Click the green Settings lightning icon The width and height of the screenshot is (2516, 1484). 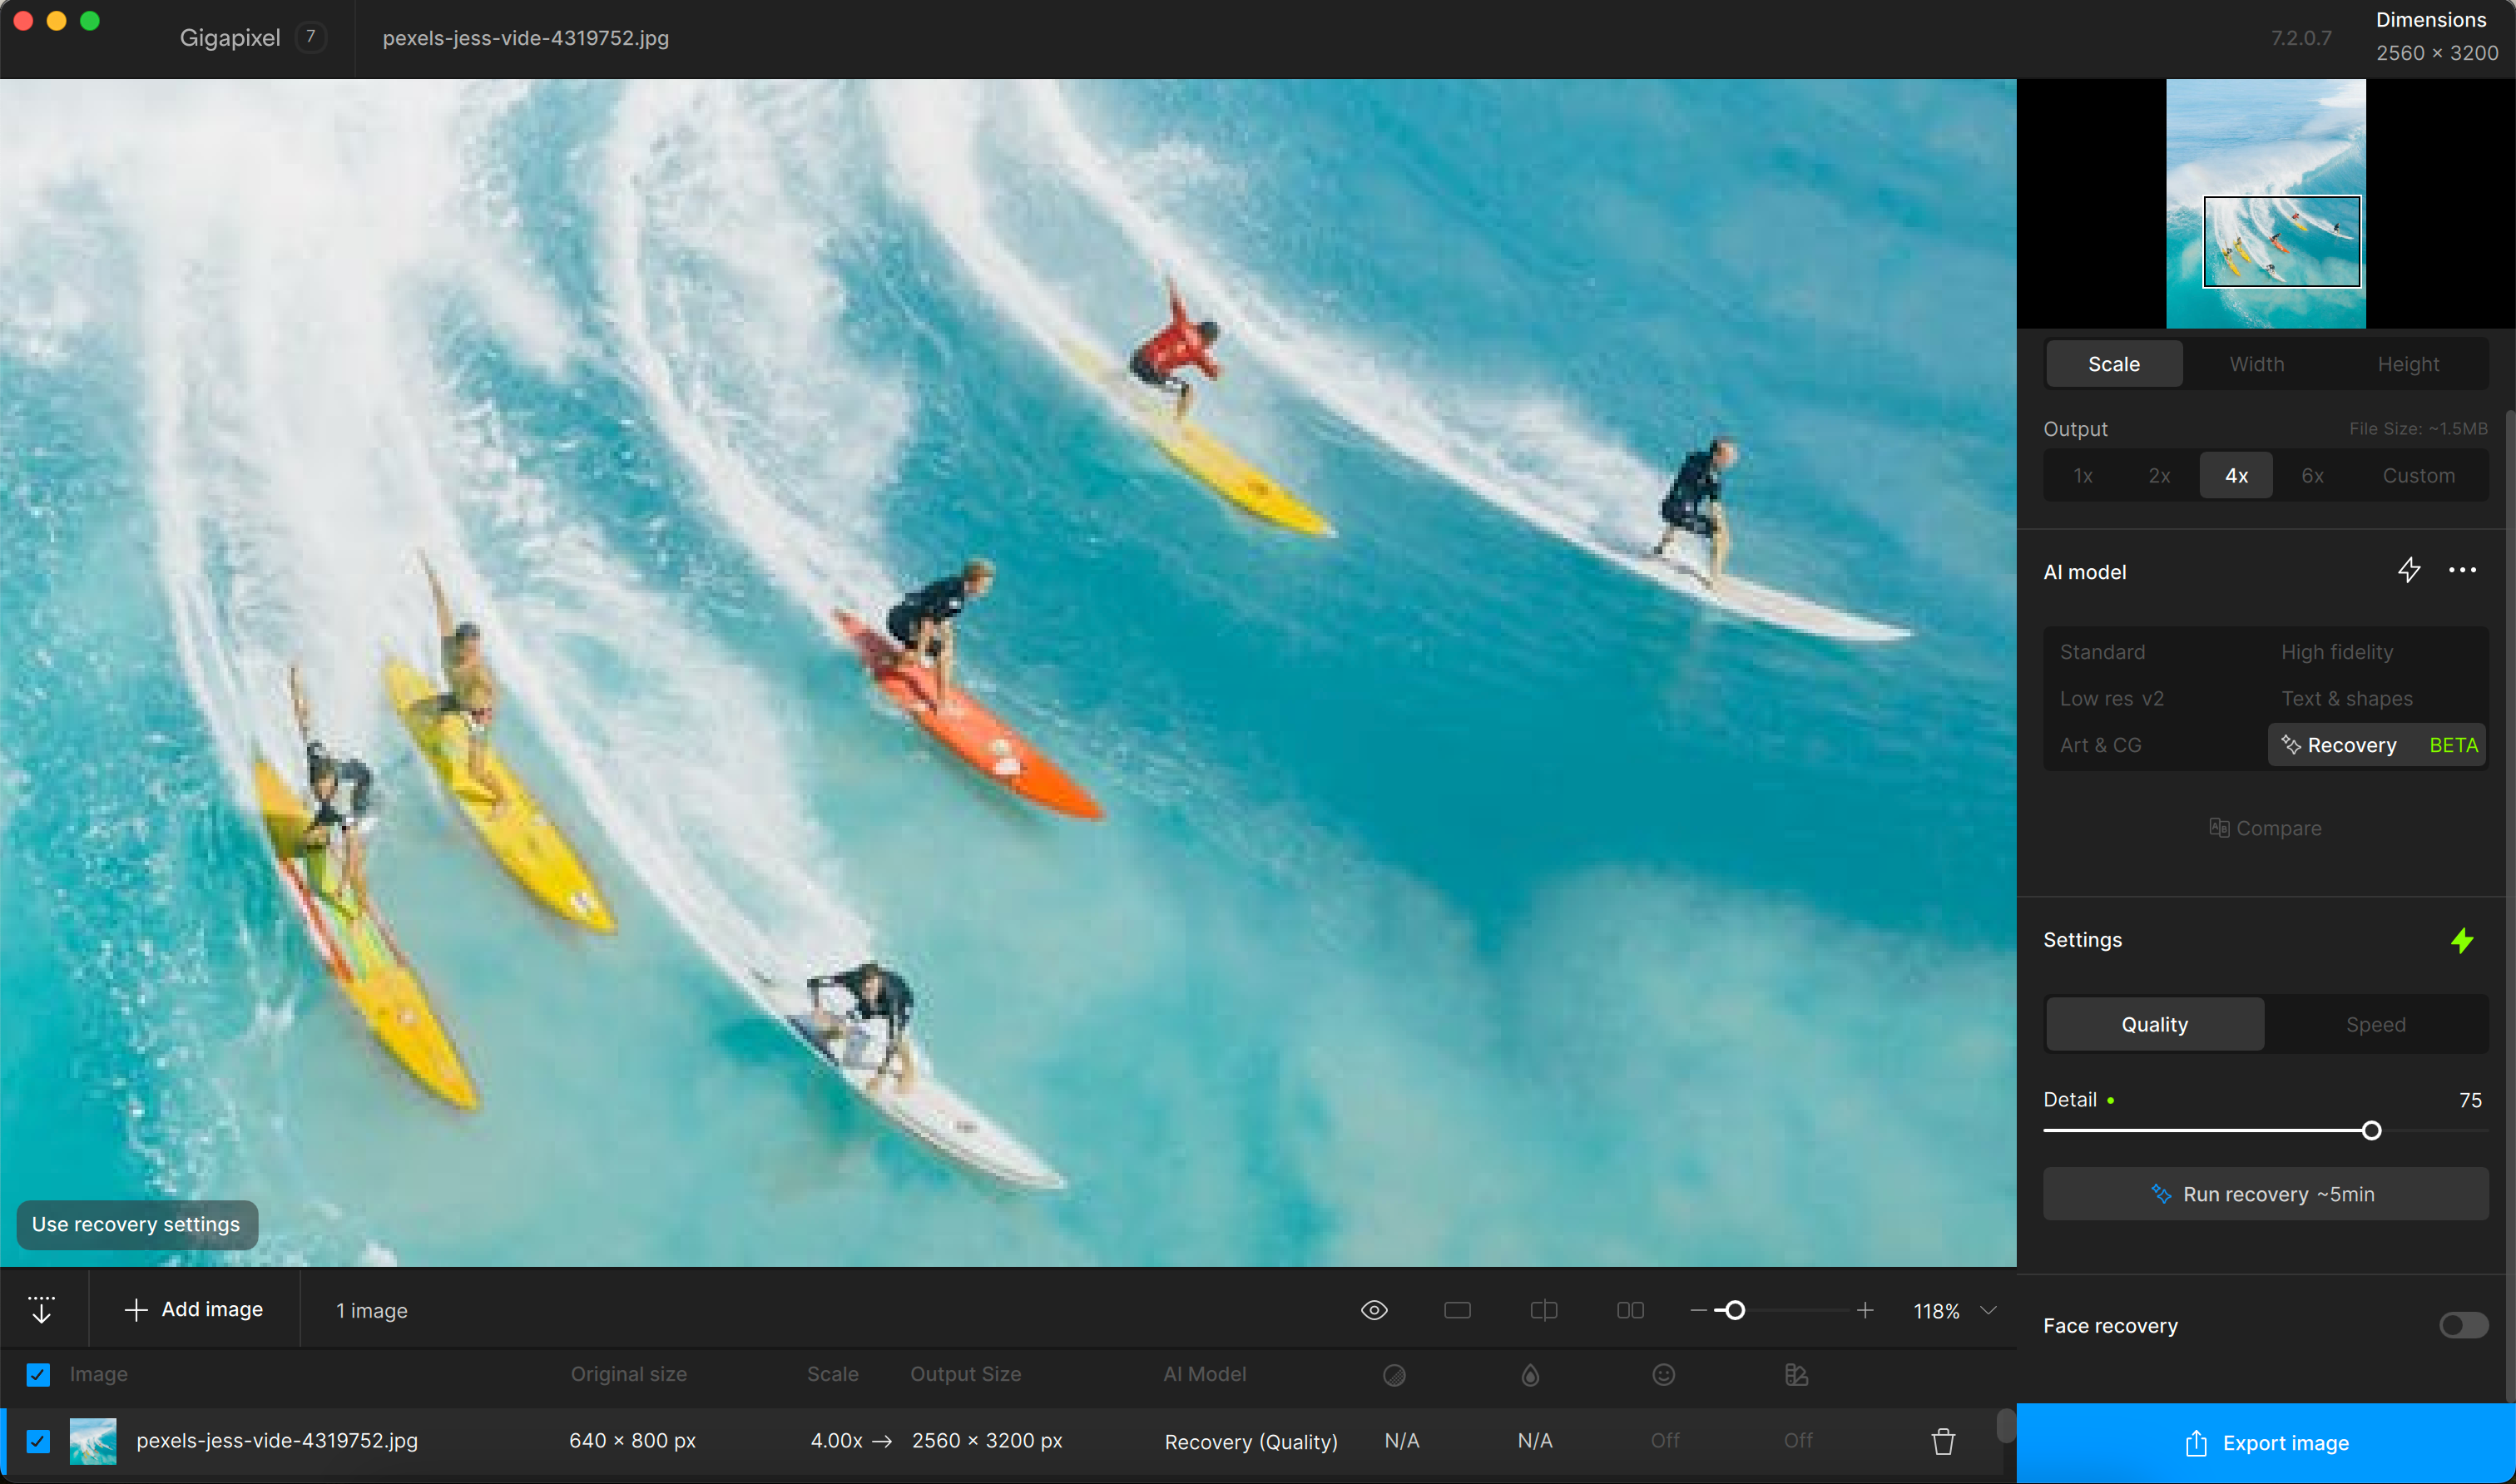pyautogui.click(x=2462, y=940)
